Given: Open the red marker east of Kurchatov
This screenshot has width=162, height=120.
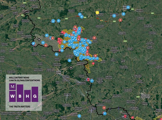Looking at the screenshot, I should pyautogui.click(x=120, y=20).
